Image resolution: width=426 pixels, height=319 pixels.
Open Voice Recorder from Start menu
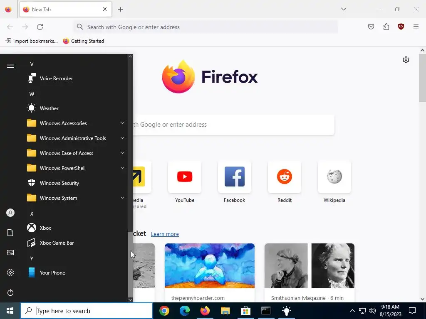(75, 79)
